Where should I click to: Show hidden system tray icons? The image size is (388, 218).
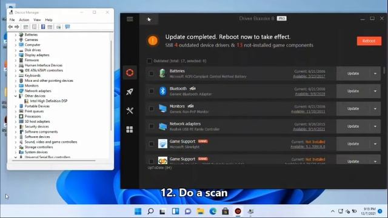333,211
